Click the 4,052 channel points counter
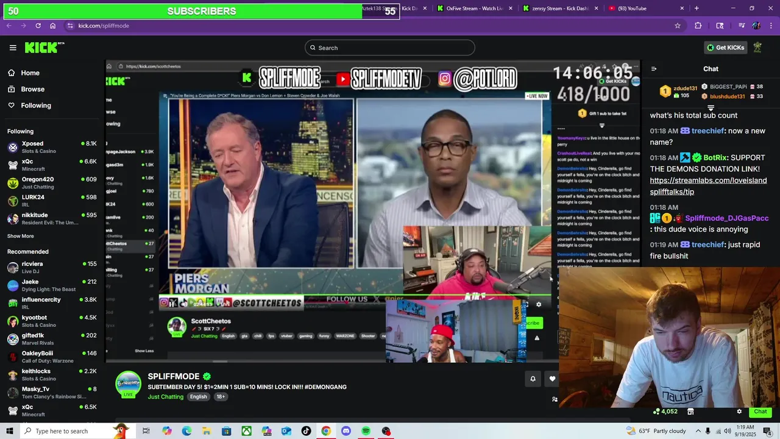The image size is (780, 439). pyautogui.click(x=665, y=412)
